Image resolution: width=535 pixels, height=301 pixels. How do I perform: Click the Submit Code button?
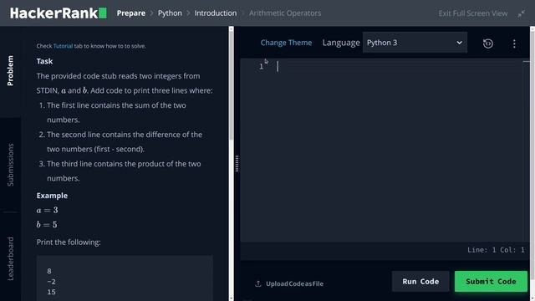(x=491, y=282)
